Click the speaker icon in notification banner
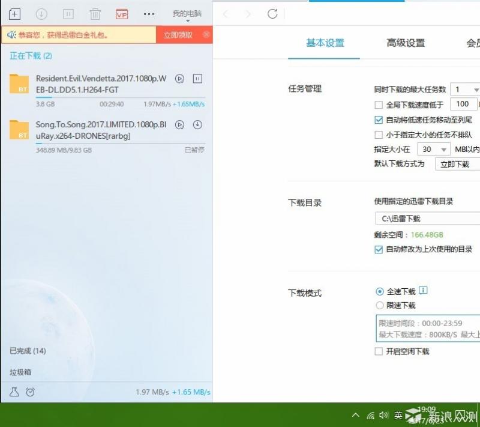Image resolution: width=480 pixels, height=427 pixels. tap(11, 35)
